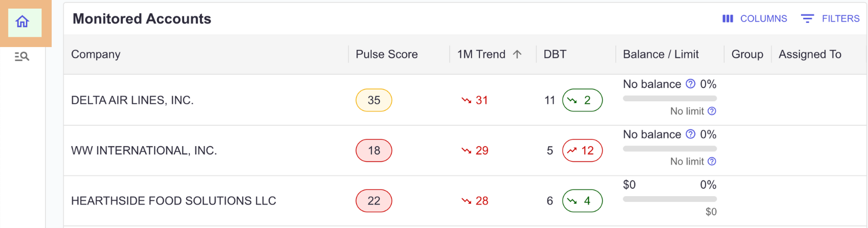Open the COLUMNS selector

pos(755,19)
